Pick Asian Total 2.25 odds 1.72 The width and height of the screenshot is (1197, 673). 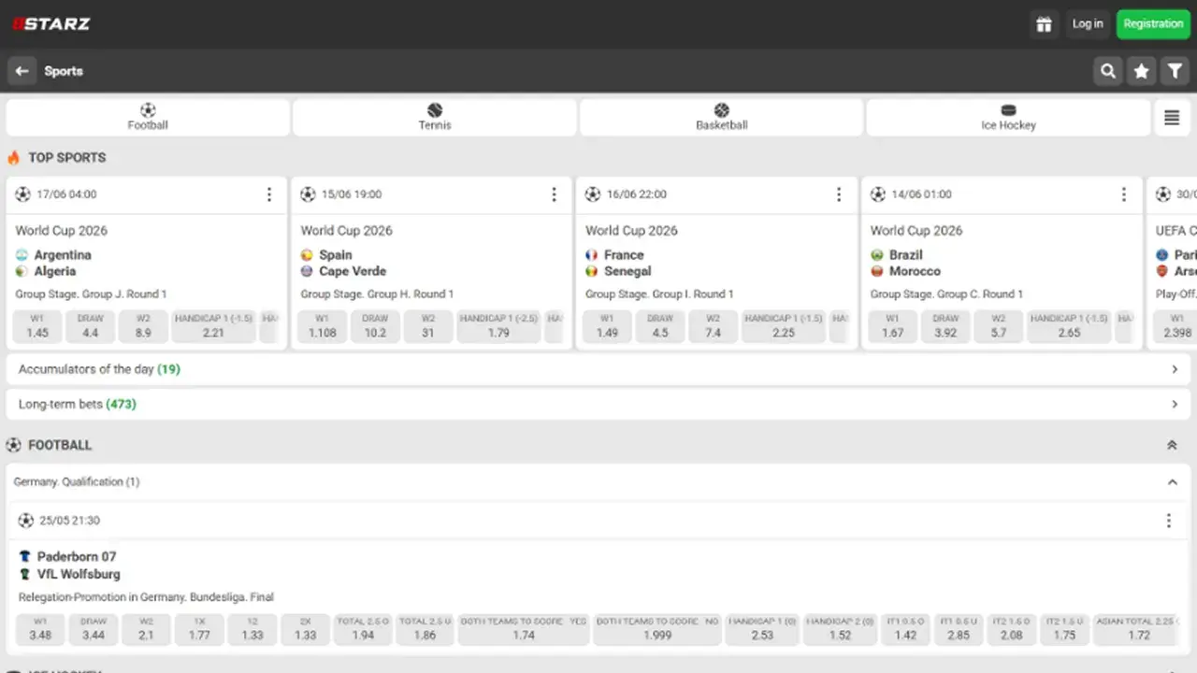point(1138,629)
